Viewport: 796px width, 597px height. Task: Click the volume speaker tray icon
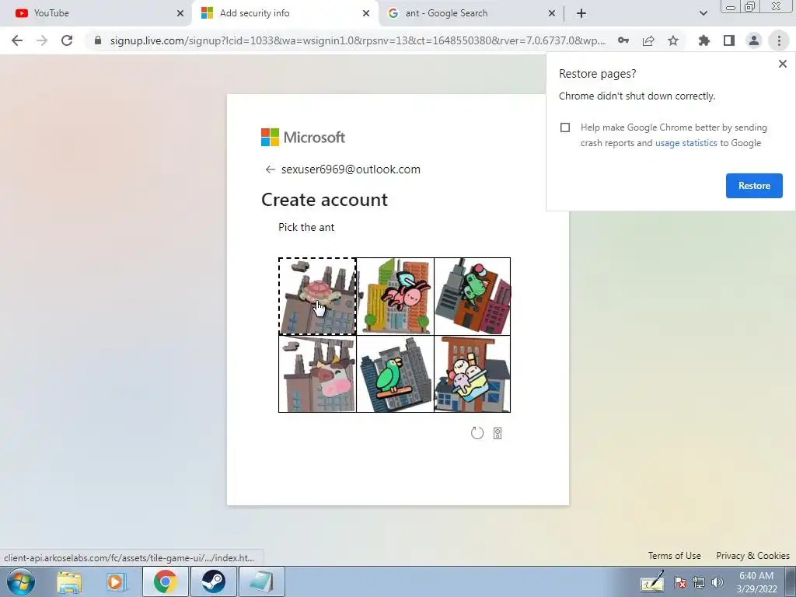click(x=717, y=582)
